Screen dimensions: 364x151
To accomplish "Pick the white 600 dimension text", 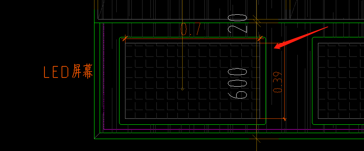I will coord(237,83).
